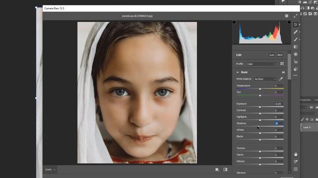Toggle shadow clipping warning on histogram

234,22
